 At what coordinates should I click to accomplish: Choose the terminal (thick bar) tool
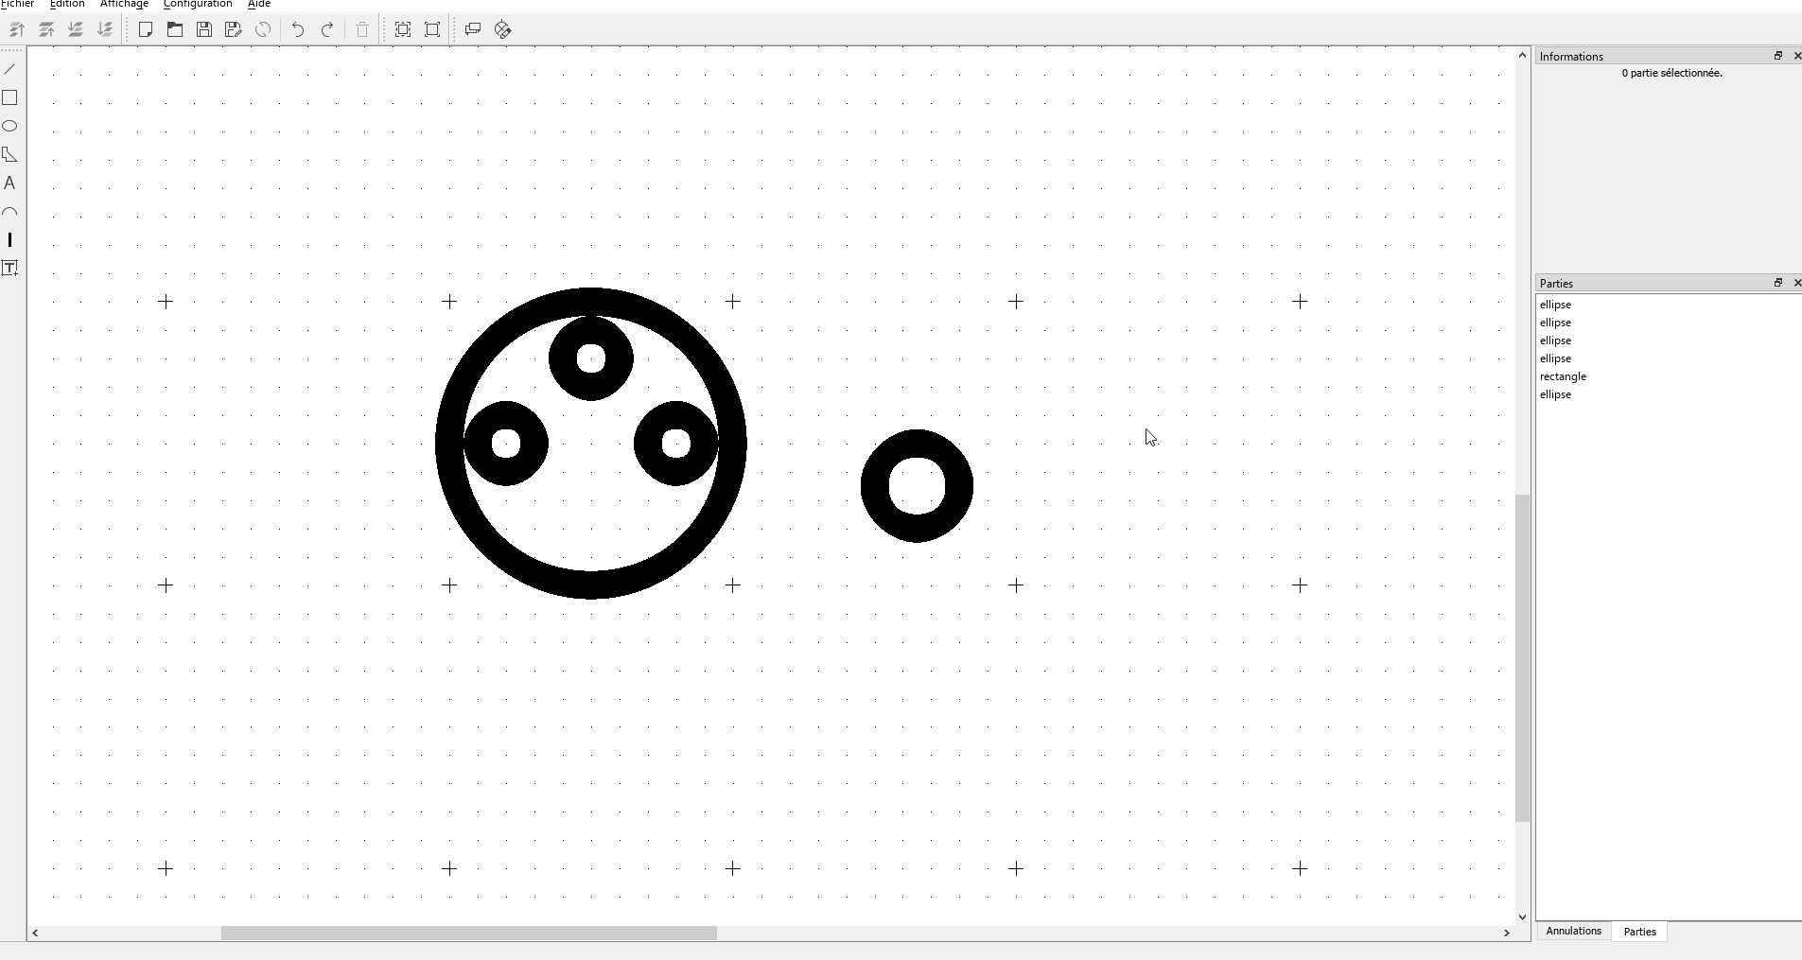(x=10, y=240)
